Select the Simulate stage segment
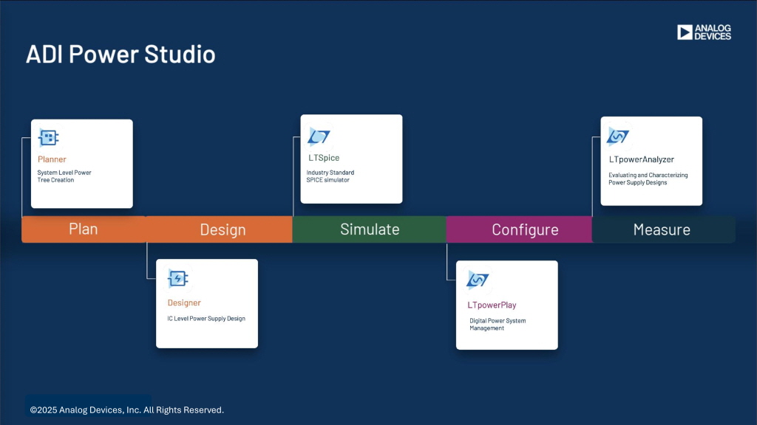The image size is (757, 425). (370, 229)
